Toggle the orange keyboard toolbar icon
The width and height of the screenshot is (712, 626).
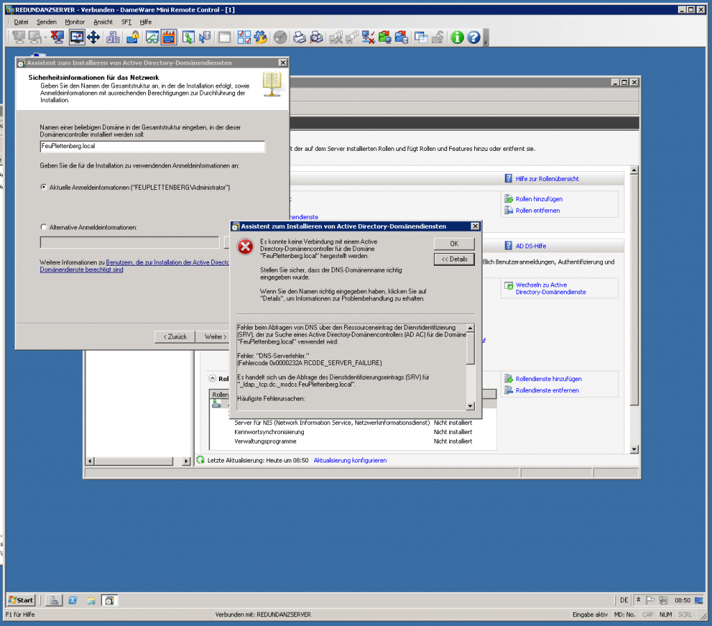(168, 38)
